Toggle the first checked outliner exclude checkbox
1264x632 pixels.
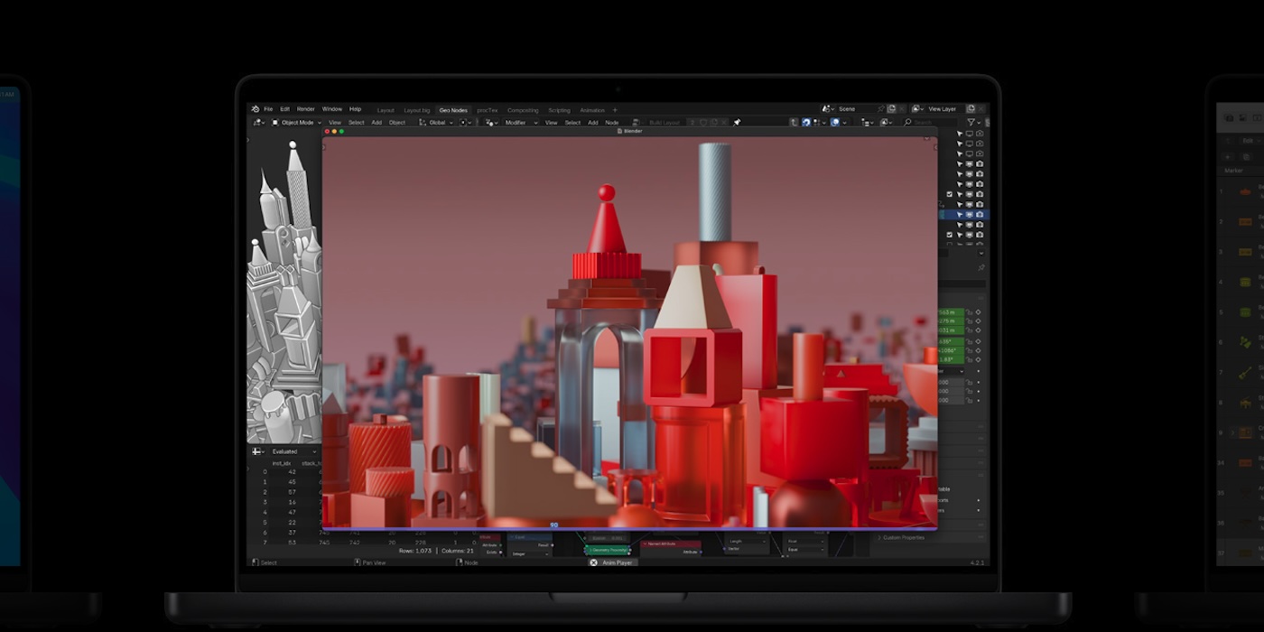point(949,194)
